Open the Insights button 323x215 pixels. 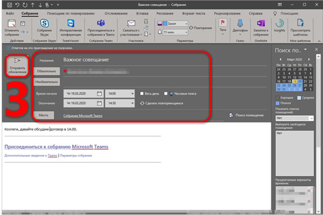point(279,26)
